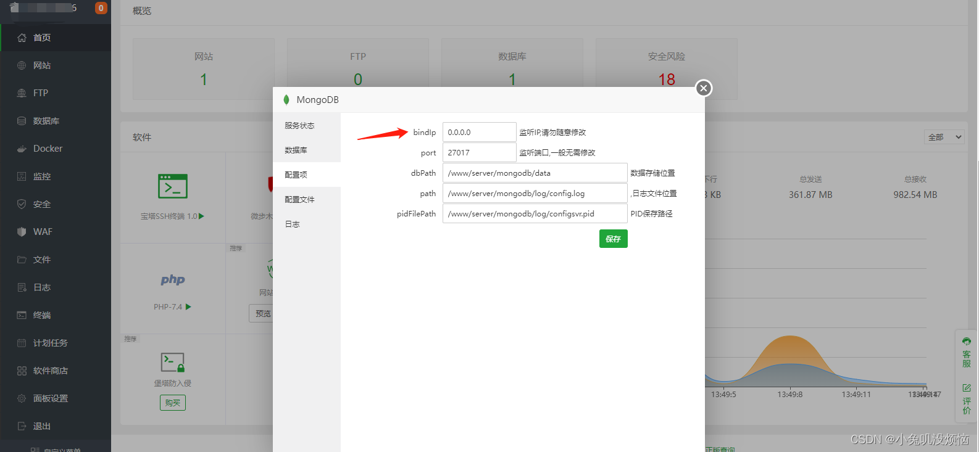Click the globe icon beside 网站
This screenshot has height=452, width=979.
click(22, 65)
